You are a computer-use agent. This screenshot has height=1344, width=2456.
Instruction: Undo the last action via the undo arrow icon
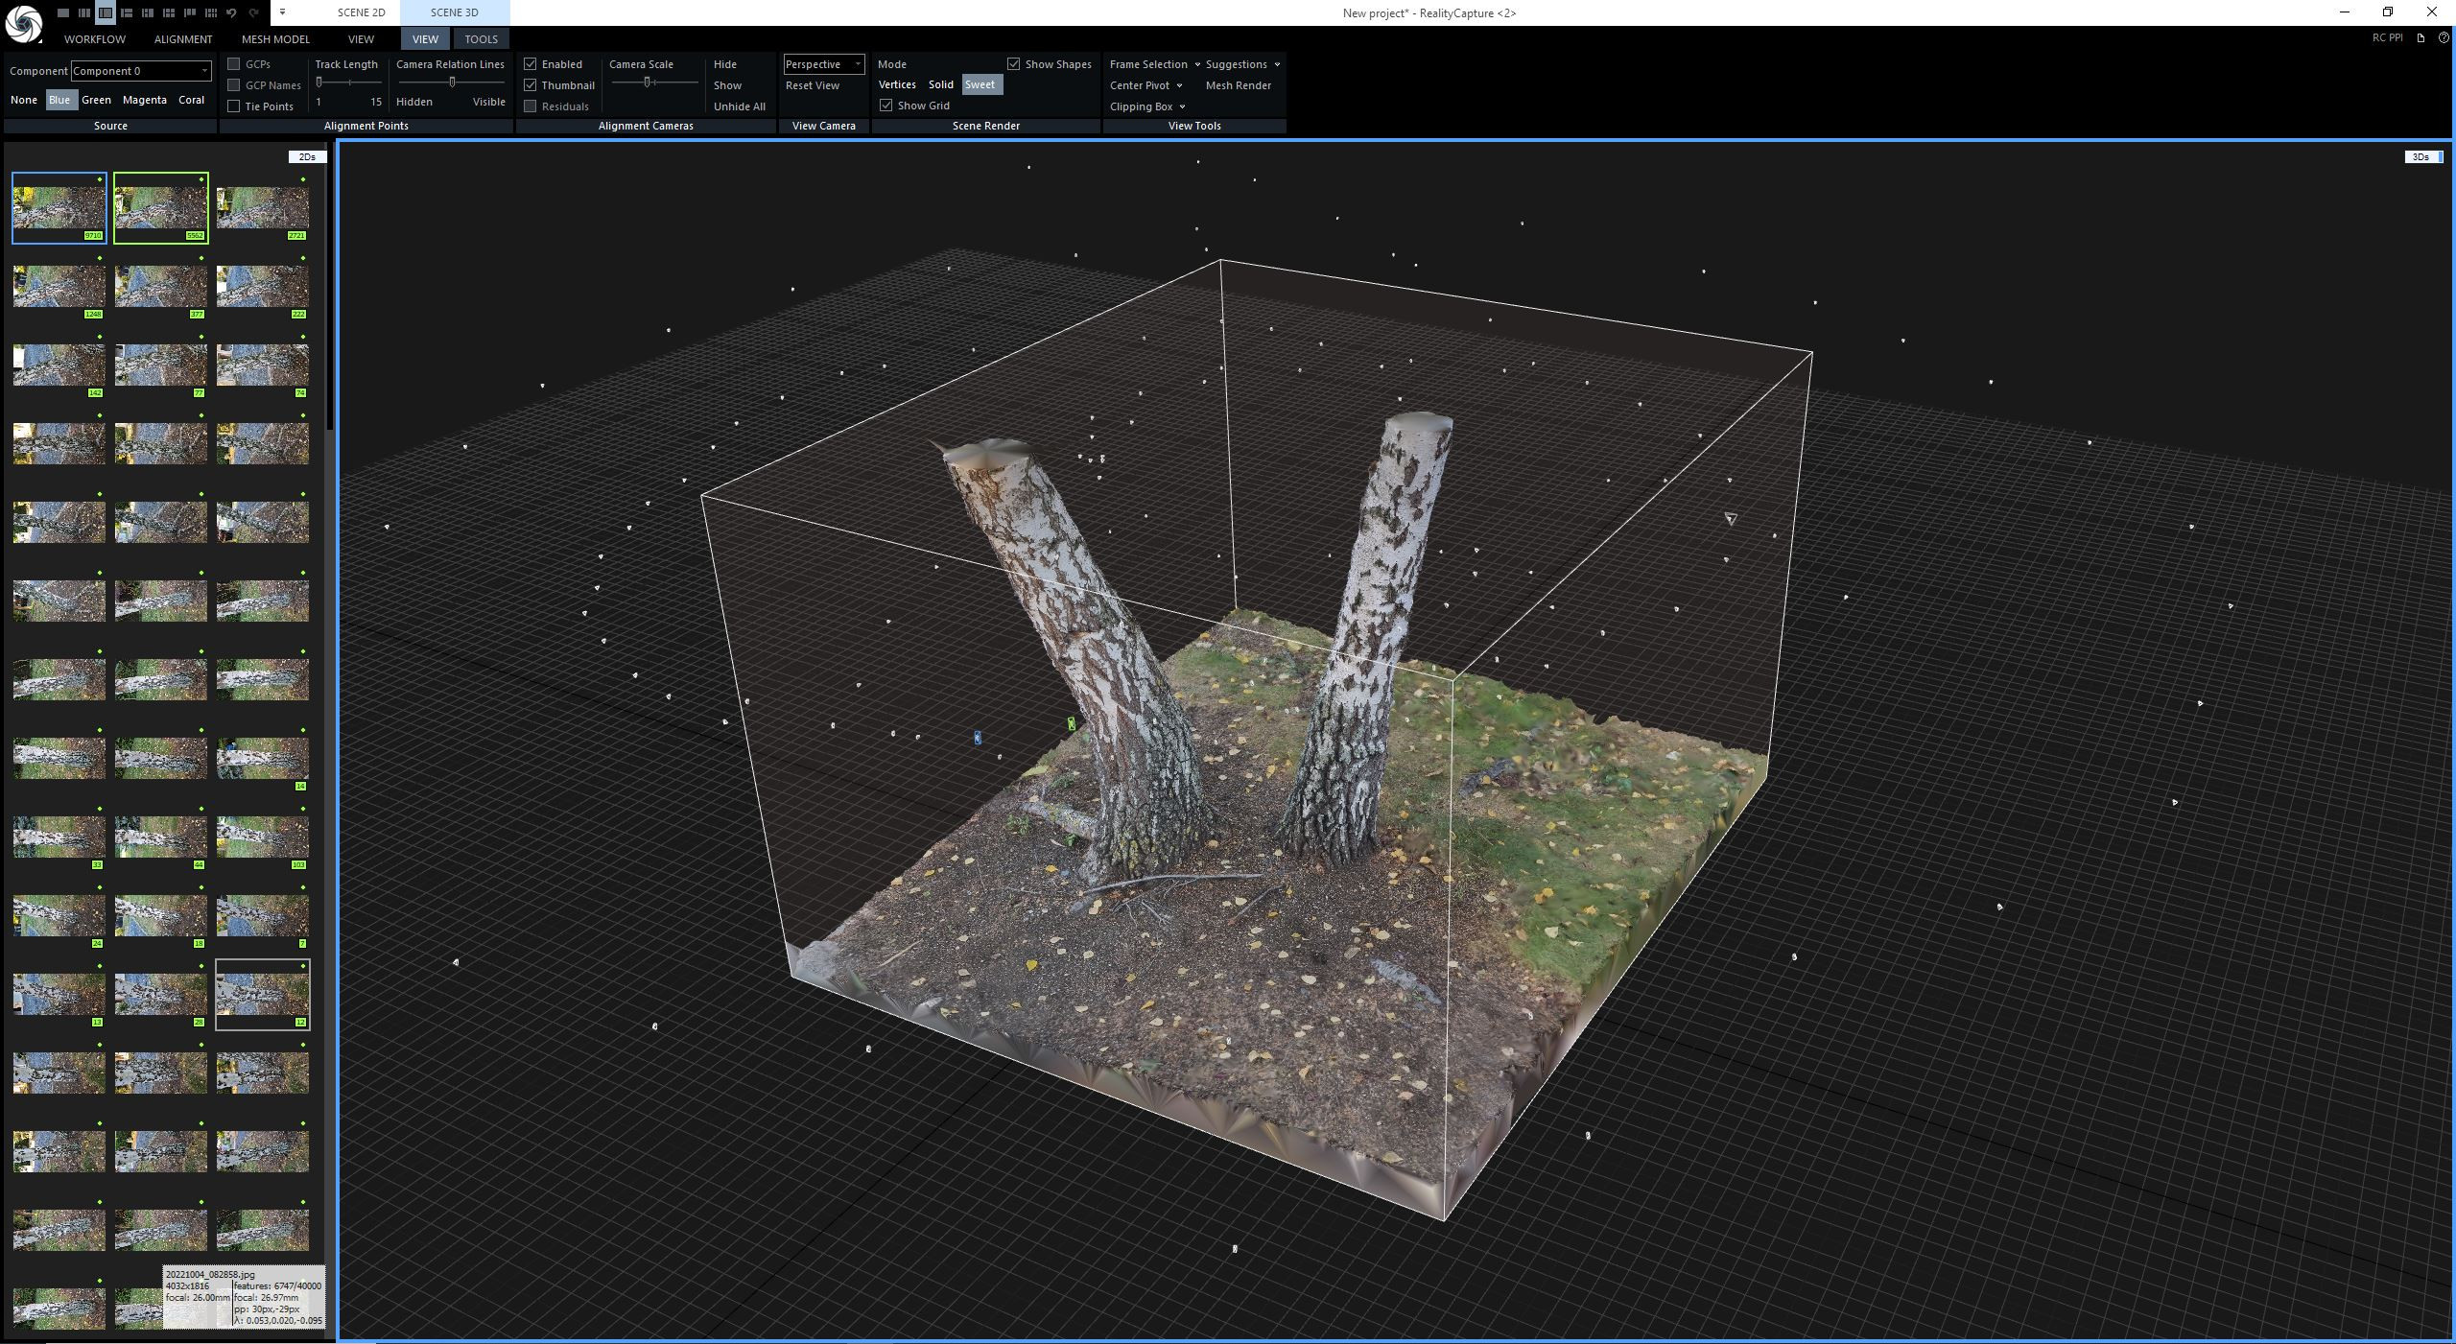pyautogui.click(x=230, y=13)
